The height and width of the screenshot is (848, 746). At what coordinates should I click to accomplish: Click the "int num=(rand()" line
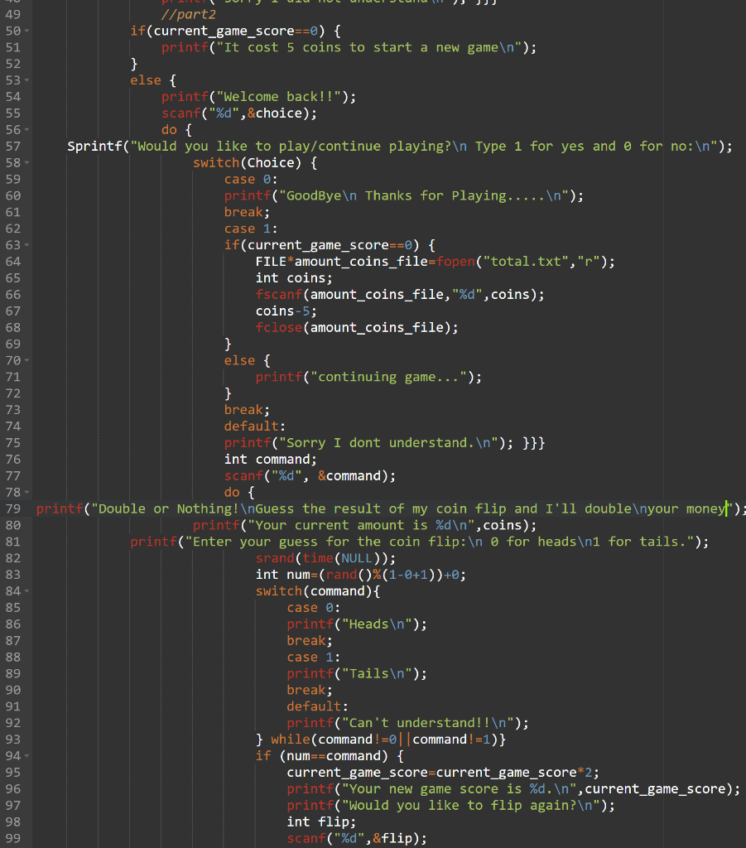pyautogui.click(x=360, y=575)
